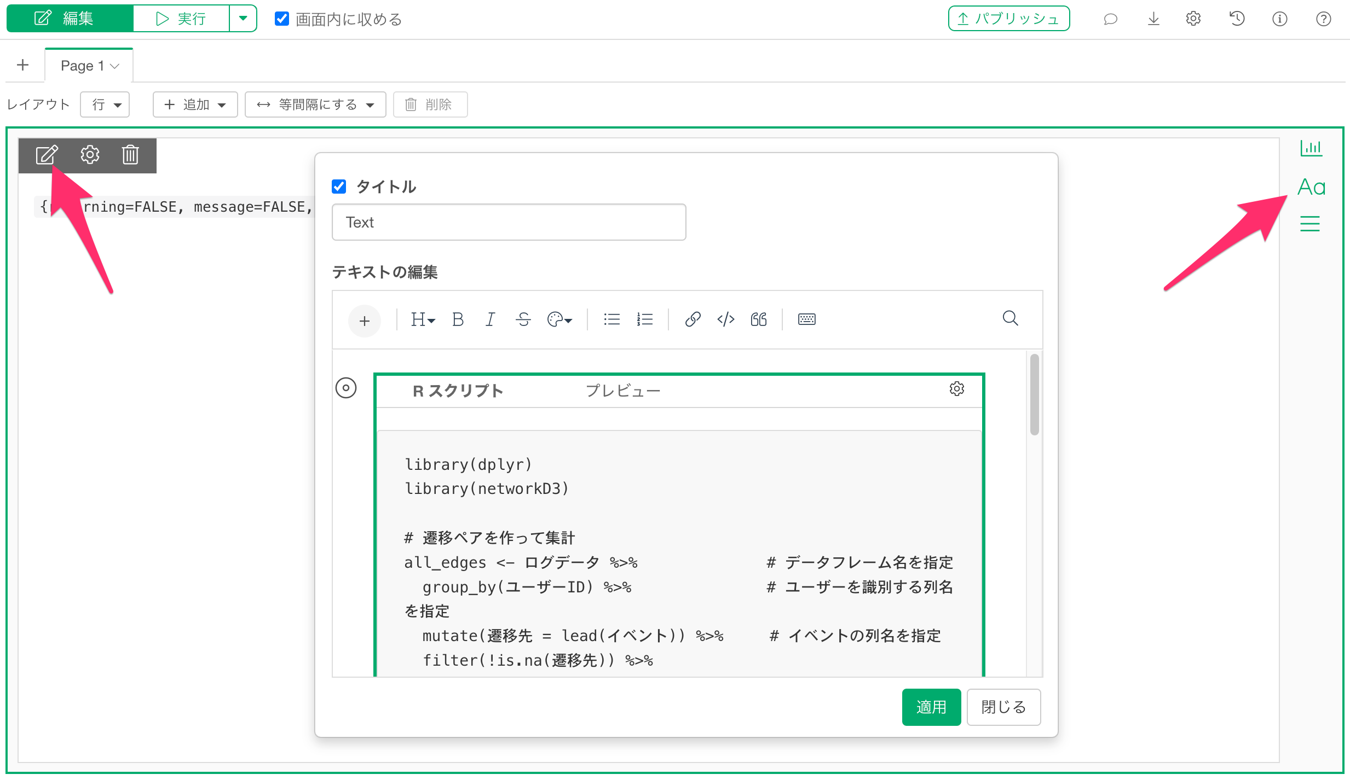Add a blockquote using quote icon
The image size is (1350, 780).
coord(758,319)
